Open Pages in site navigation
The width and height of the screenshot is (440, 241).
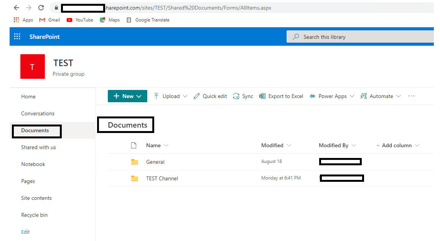28,181
